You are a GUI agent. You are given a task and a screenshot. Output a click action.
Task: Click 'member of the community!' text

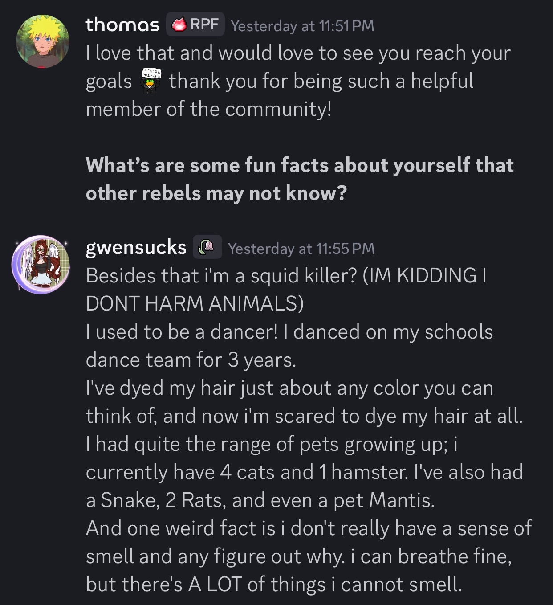pyautogui.click(x=208, y=109)
